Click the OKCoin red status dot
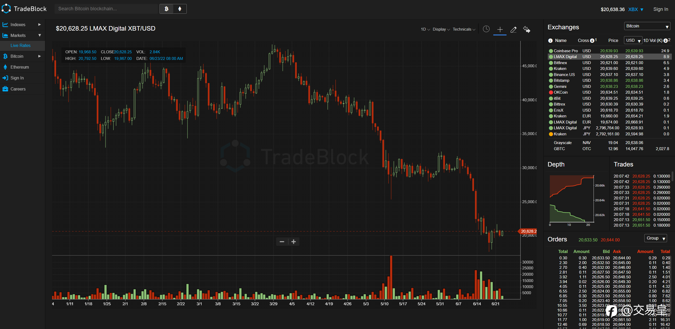675x329 pixels. pos(551,92)
